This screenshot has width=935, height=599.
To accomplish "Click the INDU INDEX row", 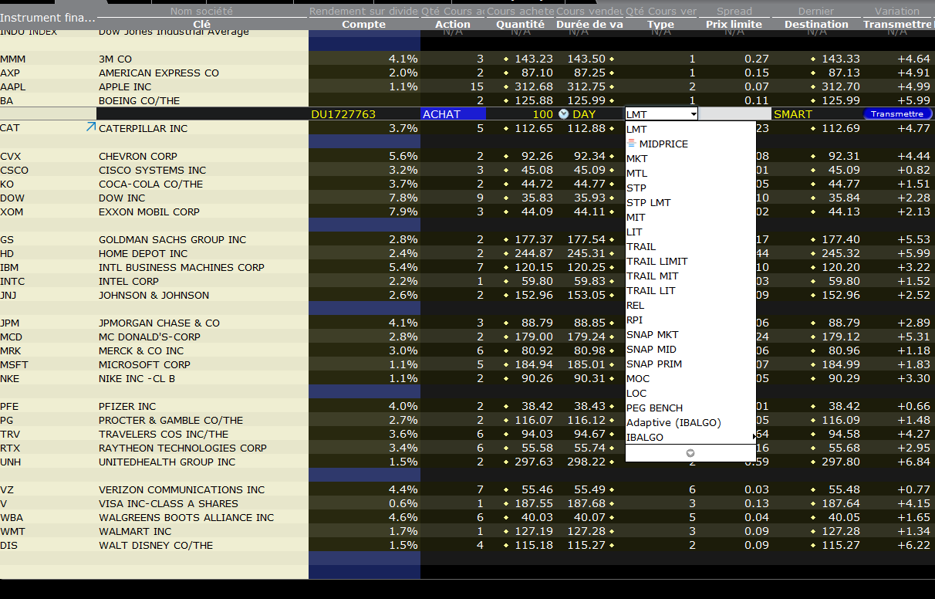I will [467, 32].
